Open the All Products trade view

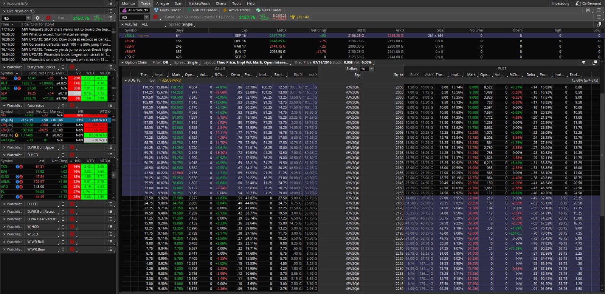click(x=135, y=10)
